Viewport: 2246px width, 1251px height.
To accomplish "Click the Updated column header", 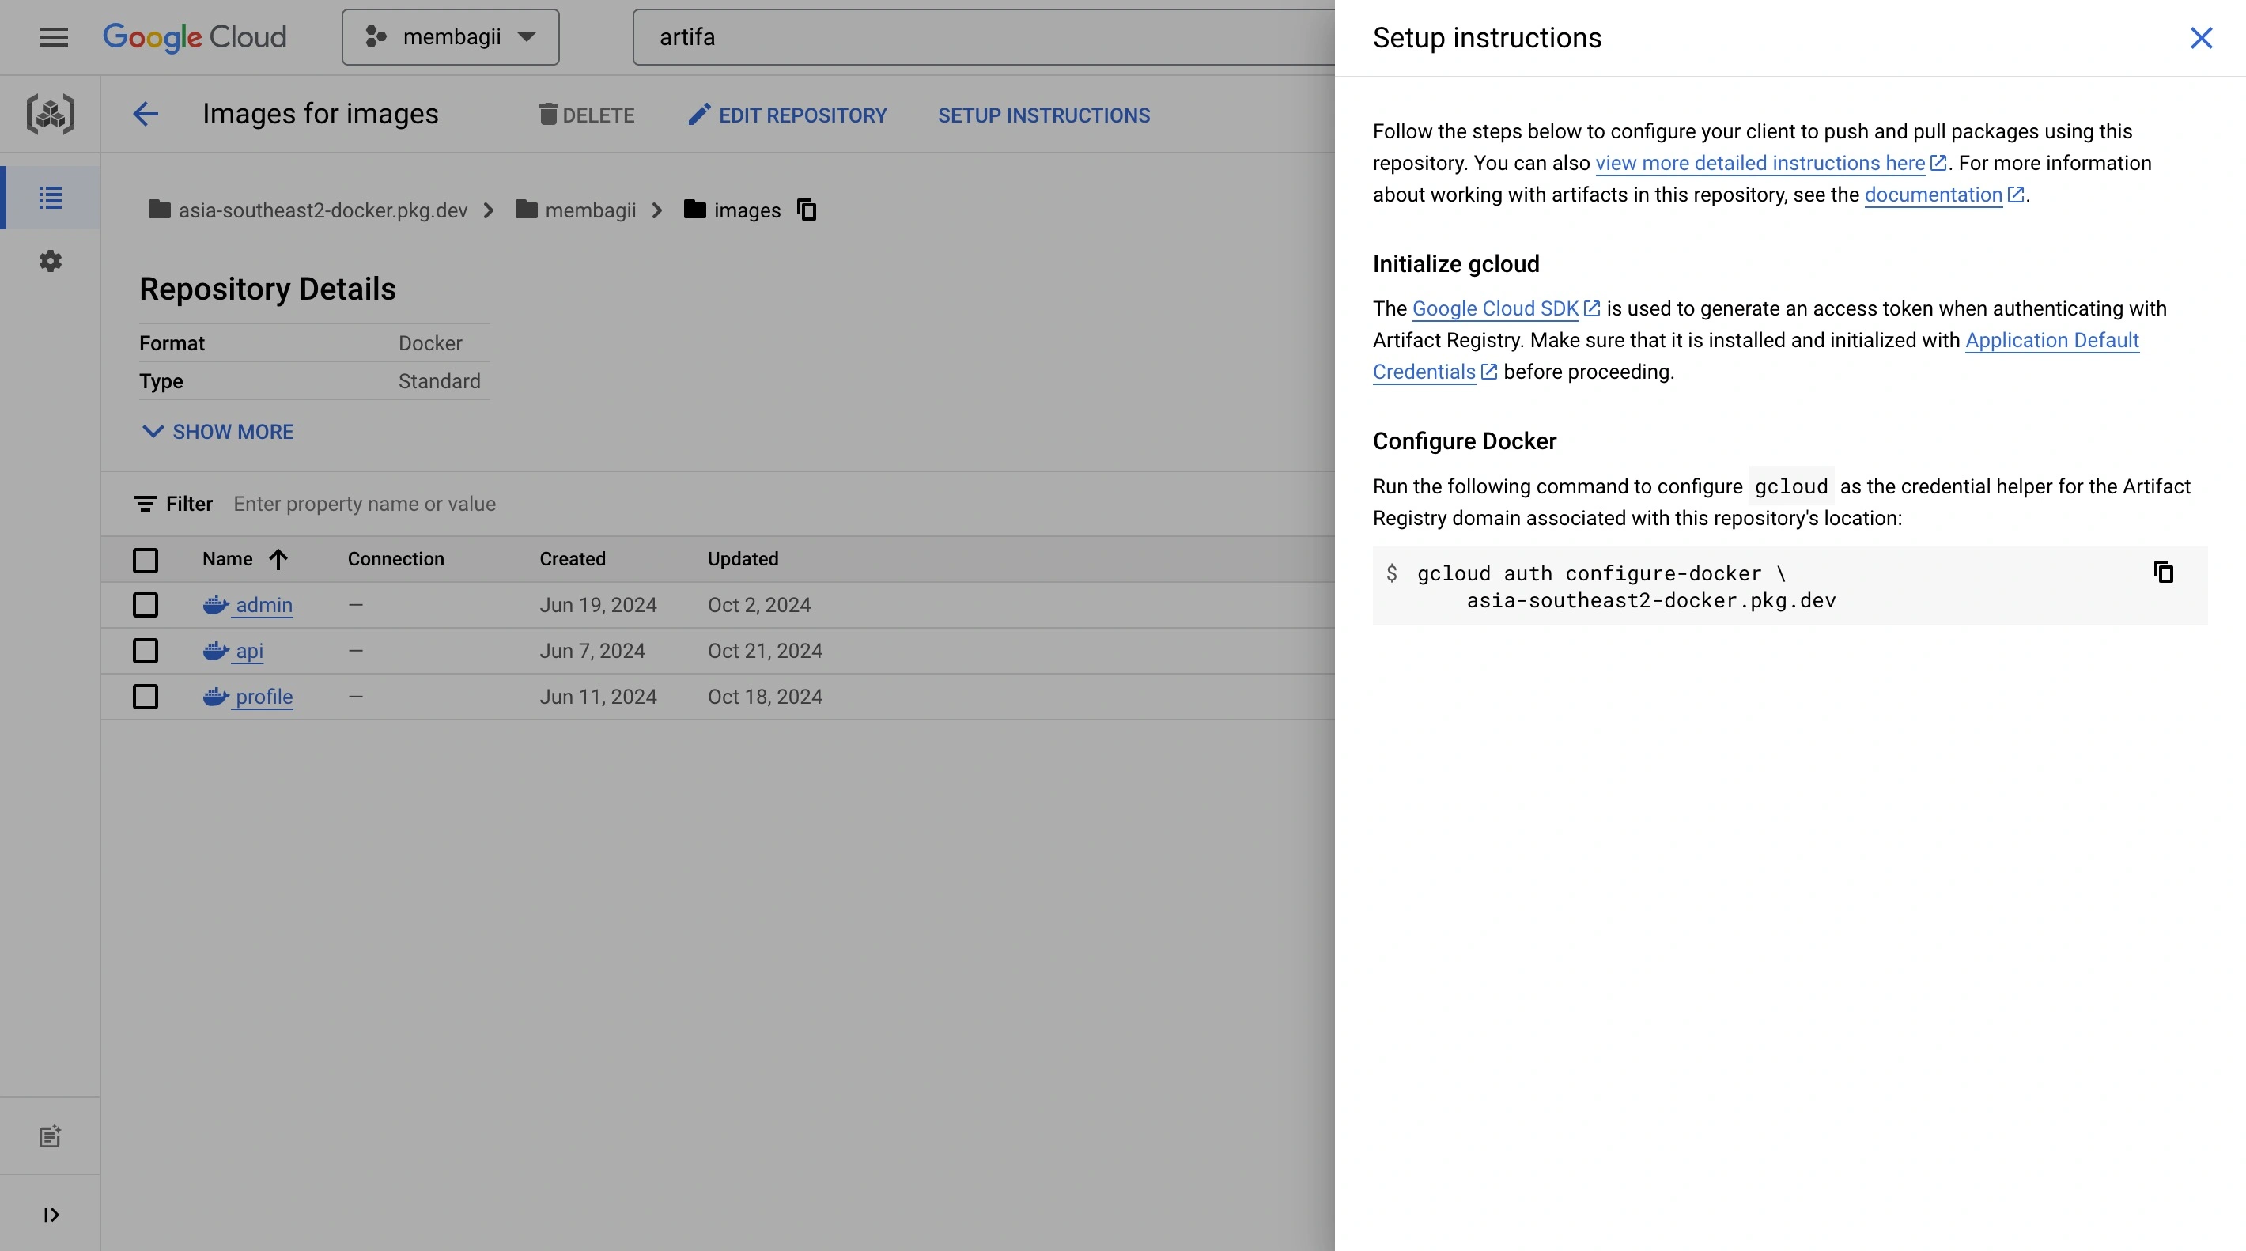I will pos(743,559).
